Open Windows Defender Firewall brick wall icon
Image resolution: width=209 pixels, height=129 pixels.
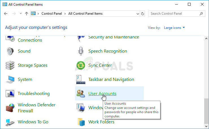click(x=10, y=108)
